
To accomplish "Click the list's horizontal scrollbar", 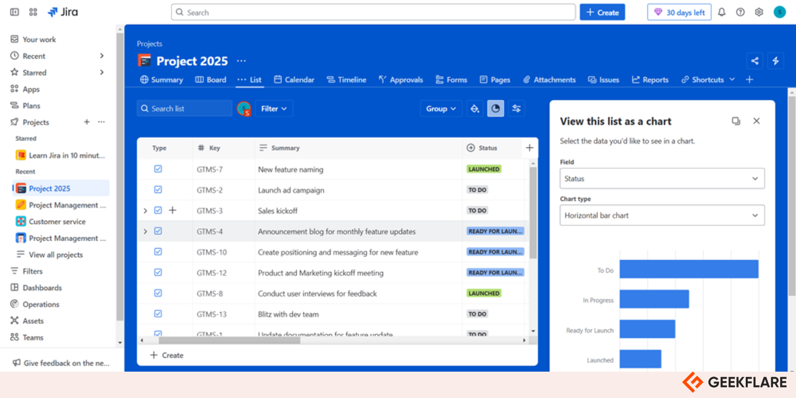I will coord(229,341).
